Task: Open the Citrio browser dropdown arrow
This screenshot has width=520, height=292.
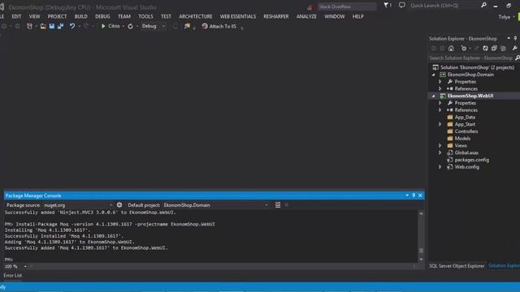Action: click(123, 26)
